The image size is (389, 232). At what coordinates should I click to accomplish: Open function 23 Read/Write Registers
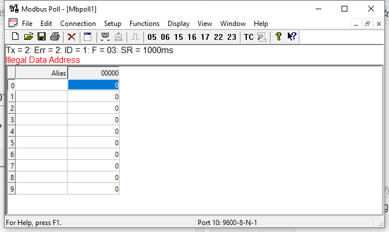click(232, 37)
